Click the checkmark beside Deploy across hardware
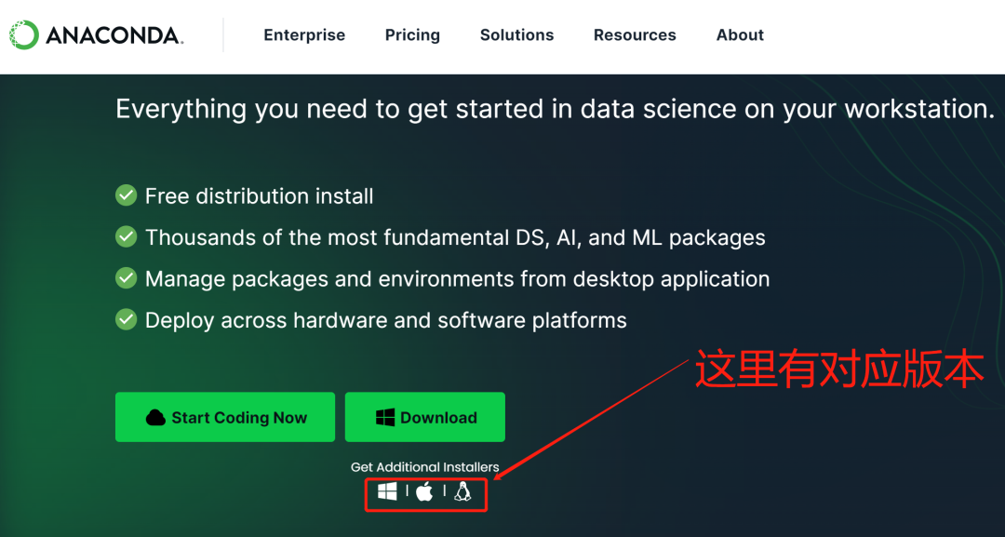This screenshot has height=537, width=1005. (x=127, y=319)
